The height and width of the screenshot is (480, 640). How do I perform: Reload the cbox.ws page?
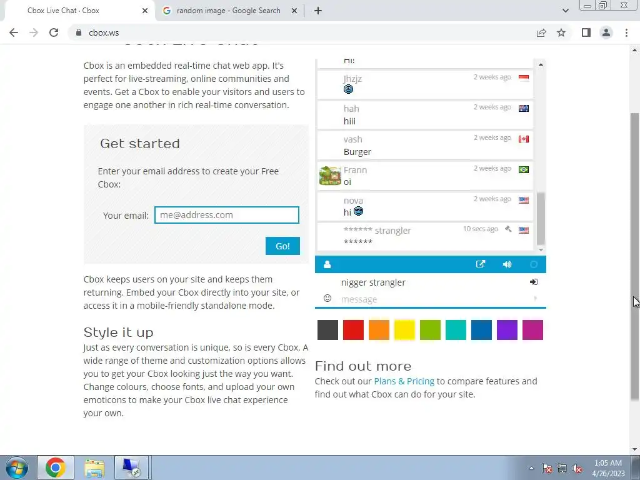[54, 32]
